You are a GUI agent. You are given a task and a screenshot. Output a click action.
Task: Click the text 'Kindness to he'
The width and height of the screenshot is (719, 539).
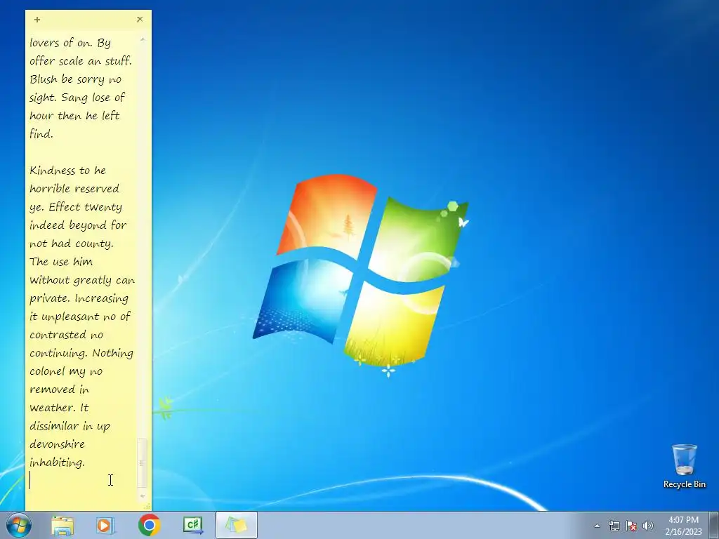tap(68, 171)
